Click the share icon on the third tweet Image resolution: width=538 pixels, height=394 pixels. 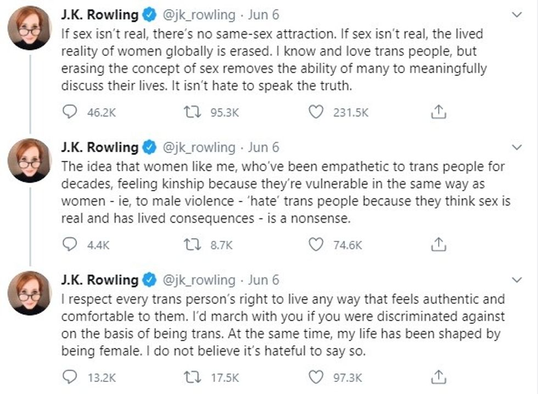pyautogui.click(x=437, y=376)
